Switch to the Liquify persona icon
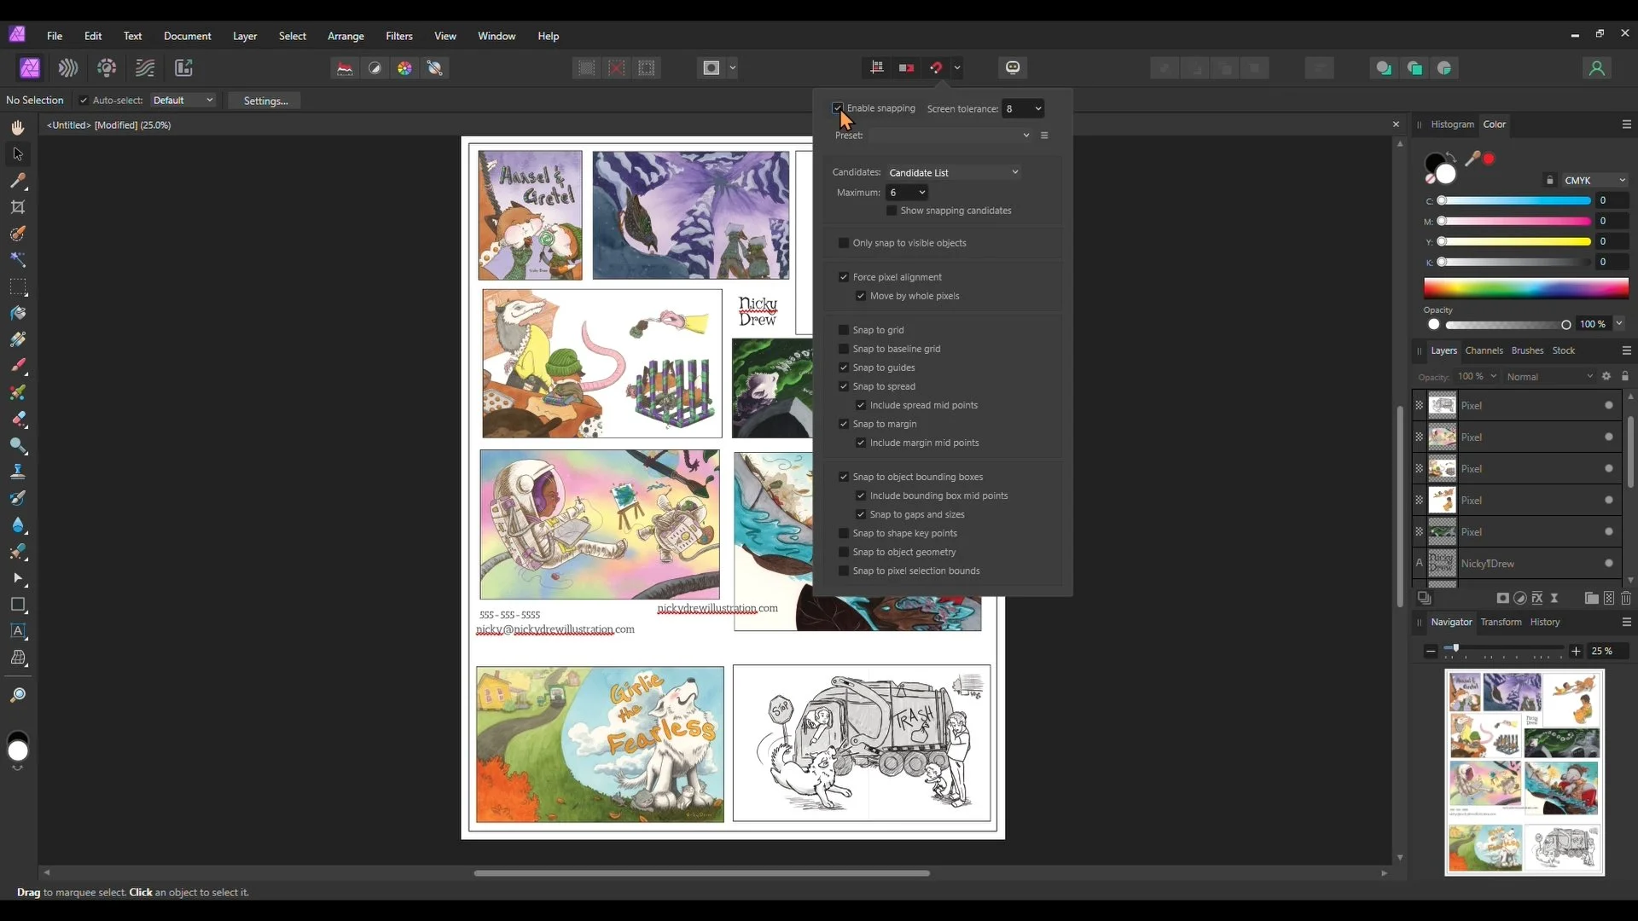The height and width of the screenshot is (921, 1638). click(x=68, y=68)
